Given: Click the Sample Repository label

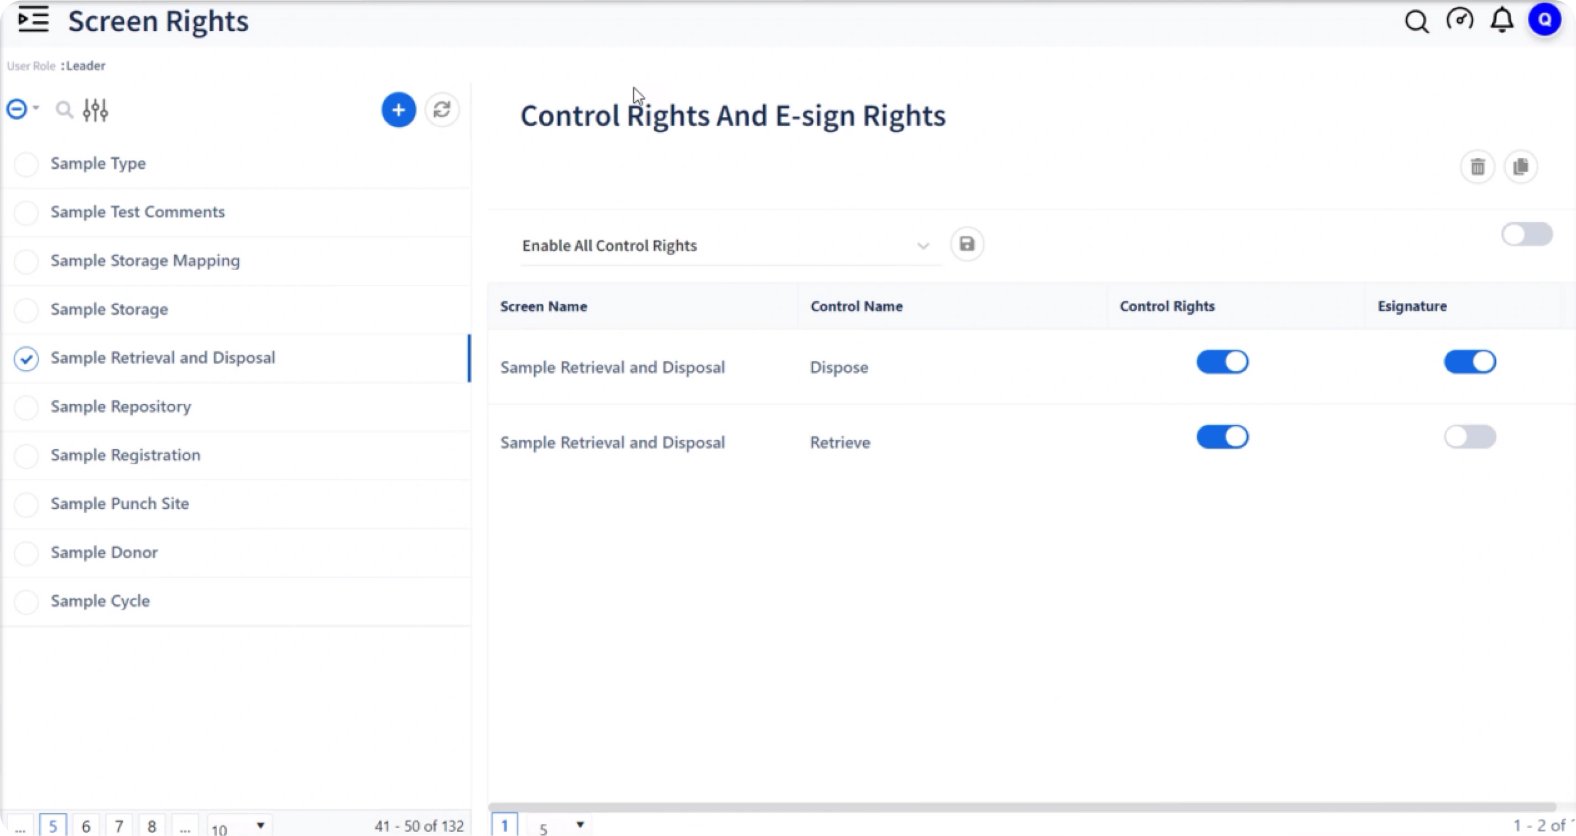Looking at the screenshot, I should coord(121,406).
